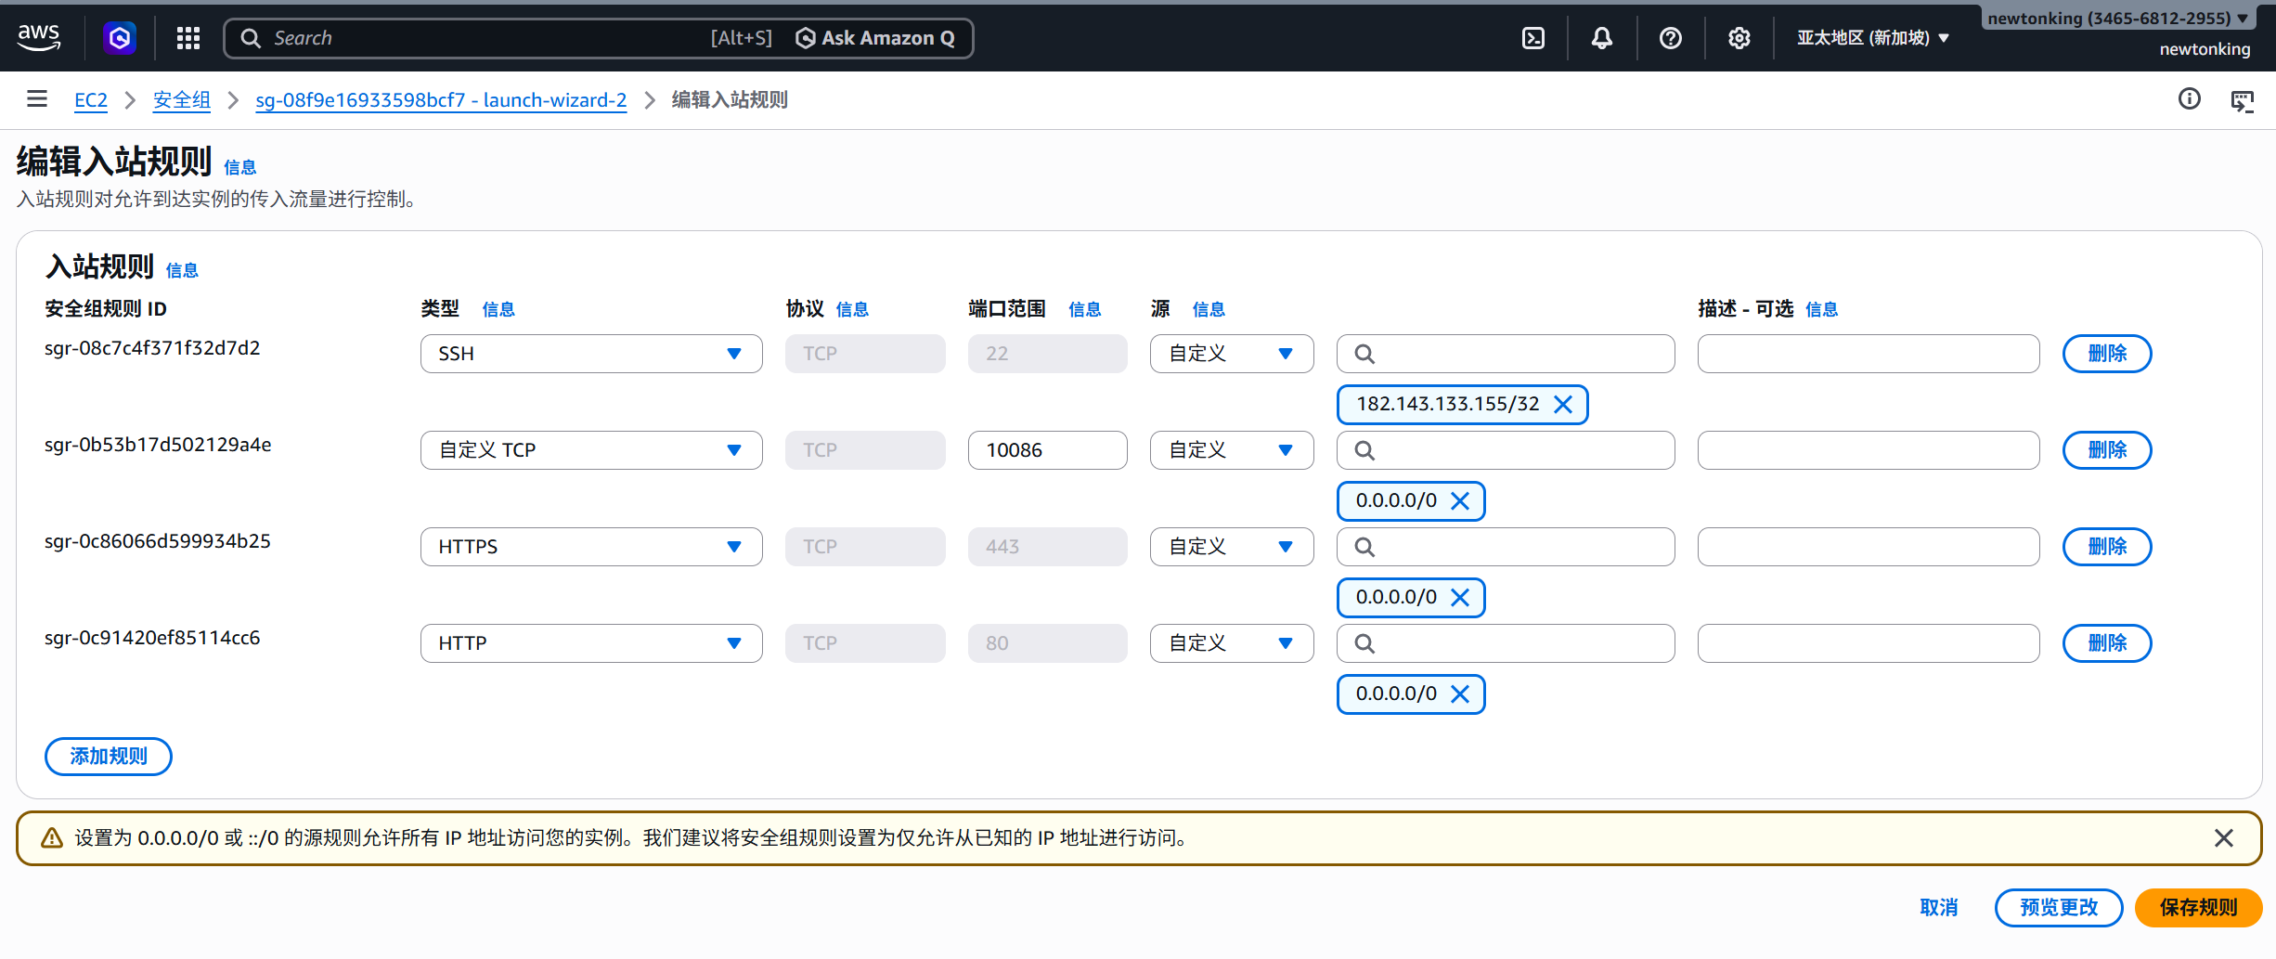Delete the HTTP rule with 删除

[x=2106, y=643]
